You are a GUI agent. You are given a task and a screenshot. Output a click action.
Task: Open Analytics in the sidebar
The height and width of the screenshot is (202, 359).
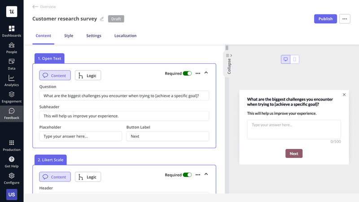[12, 81]
